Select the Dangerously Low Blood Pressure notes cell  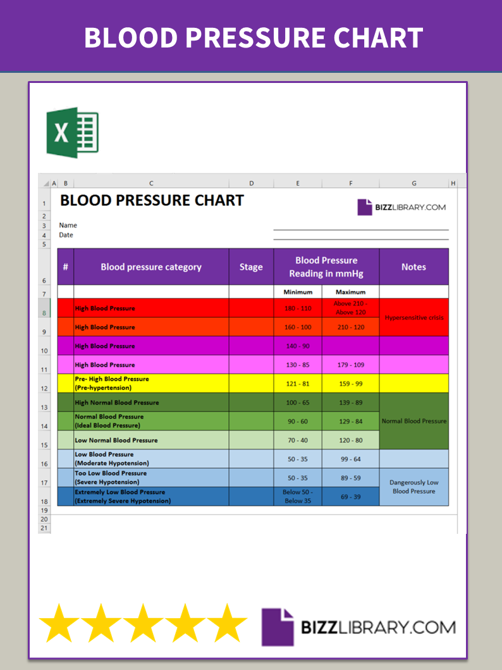click(413, 487)
